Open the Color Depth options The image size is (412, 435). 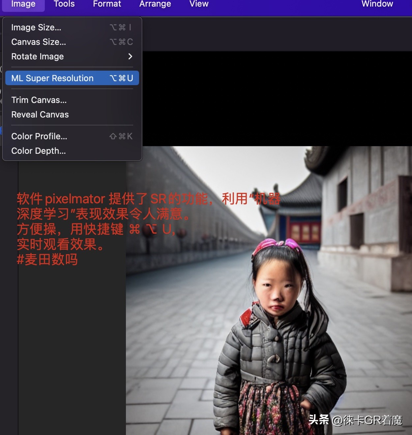(39, 151)
